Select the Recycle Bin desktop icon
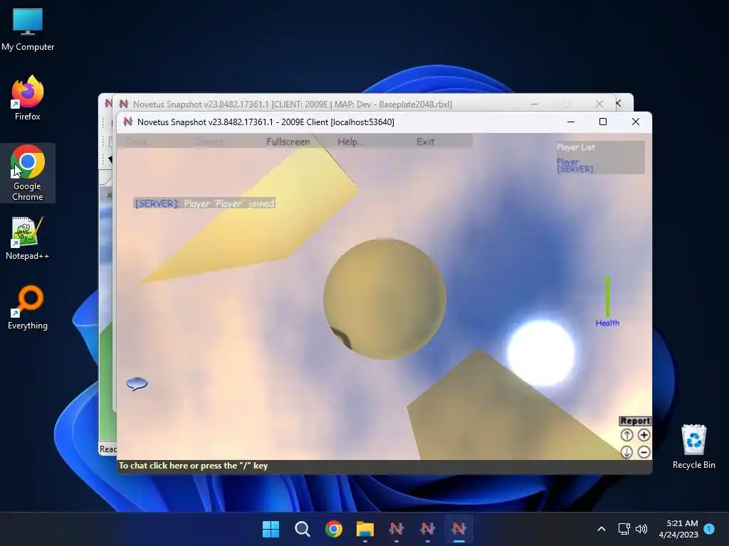The height and width of the screenshot is (546, 729). pyautogui.click(x=693, y=446)
